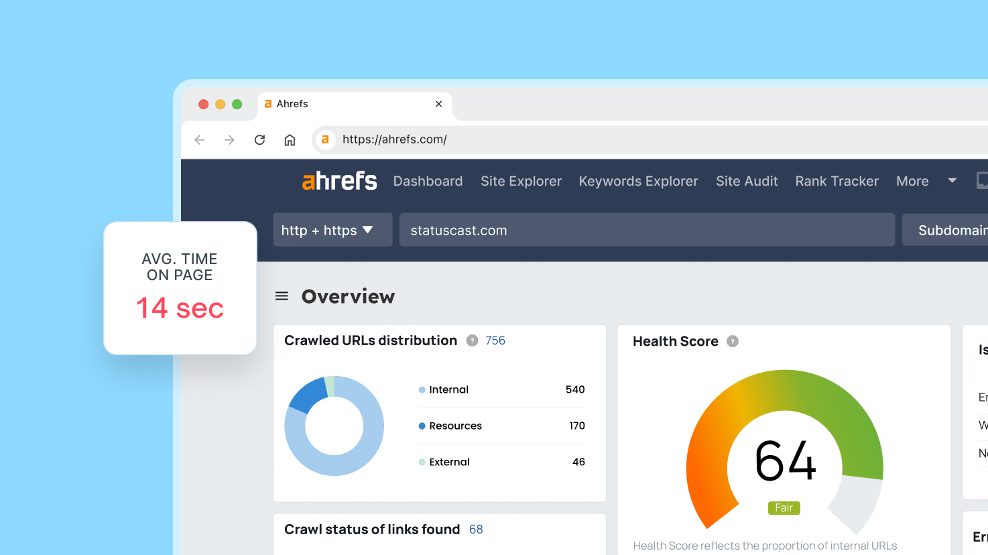Image resolution: width=988 pixels, height=555 pixels.
Task: Click the Overview heading
Action: click(x=348, y=296)
